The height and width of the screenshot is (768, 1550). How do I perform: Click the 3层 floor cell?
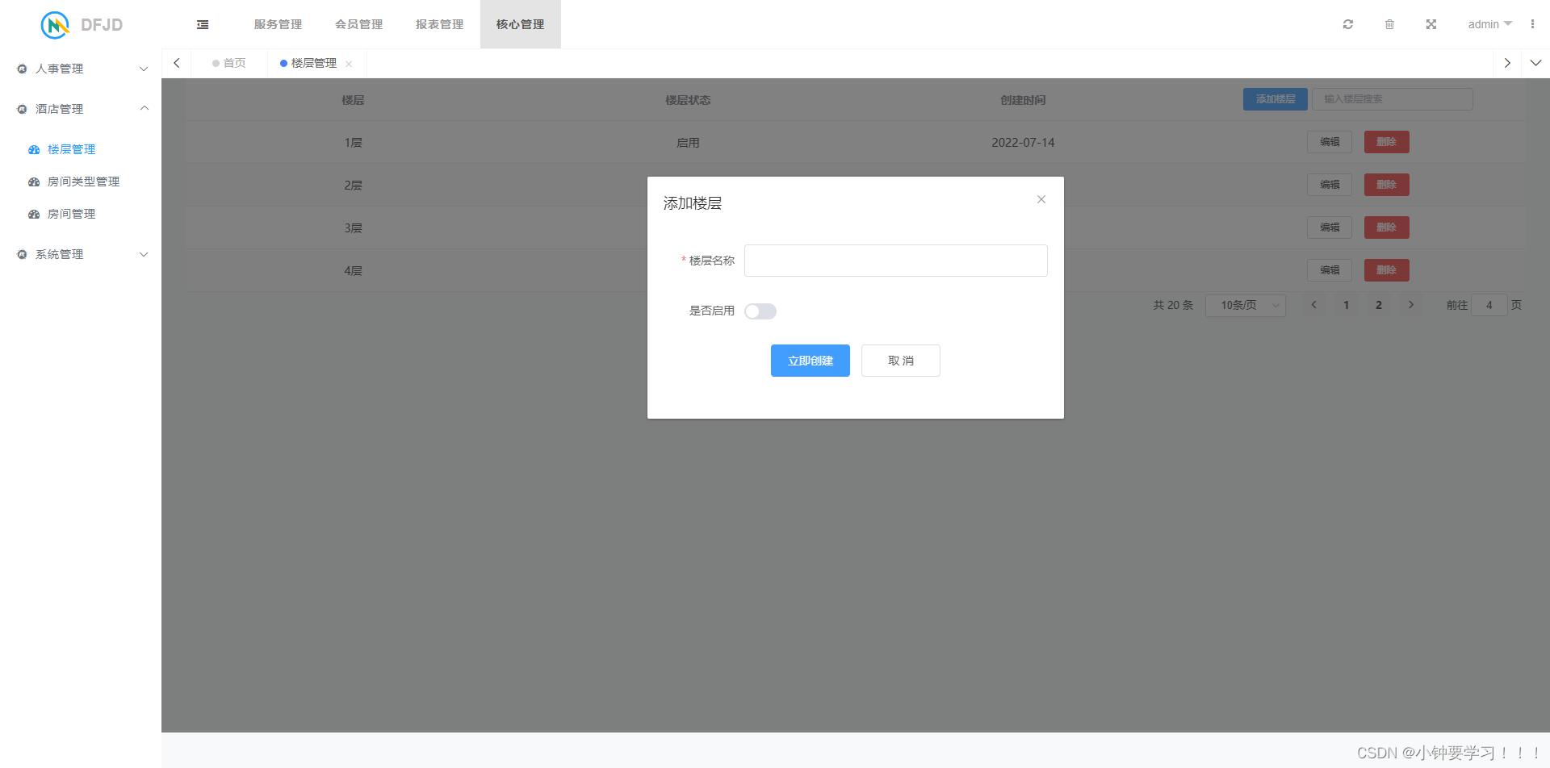pyautogui.click(x=353, y=228)
